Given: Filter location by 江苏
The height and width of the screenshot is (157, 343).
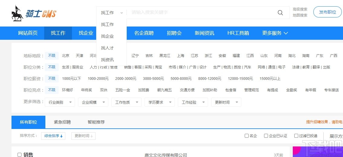Looking at the screenshot, I should [194, 56].
